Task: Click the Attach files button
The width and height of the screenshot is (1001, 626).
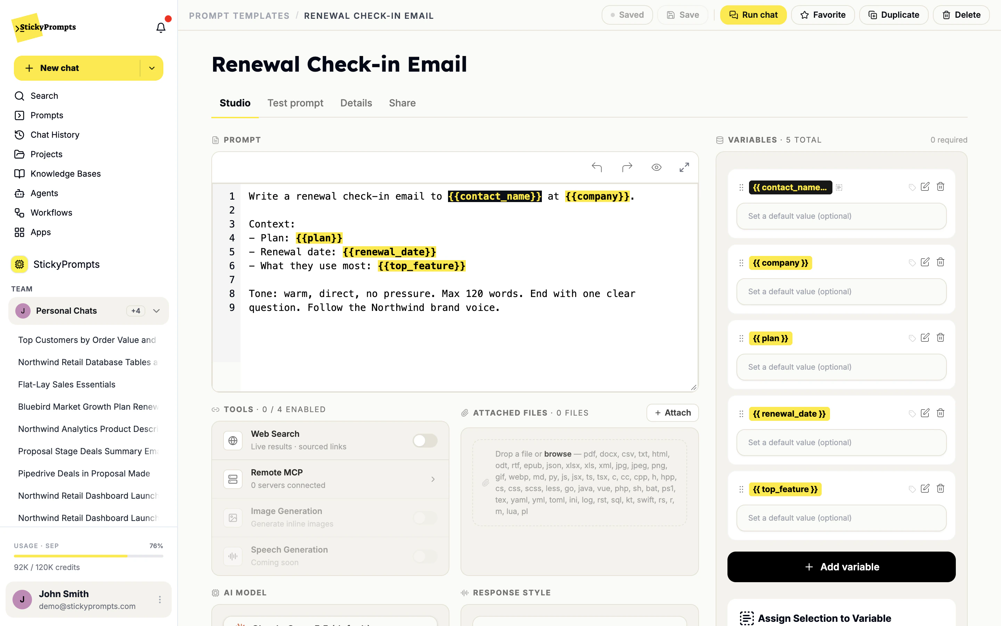Action: coord(673,413)
